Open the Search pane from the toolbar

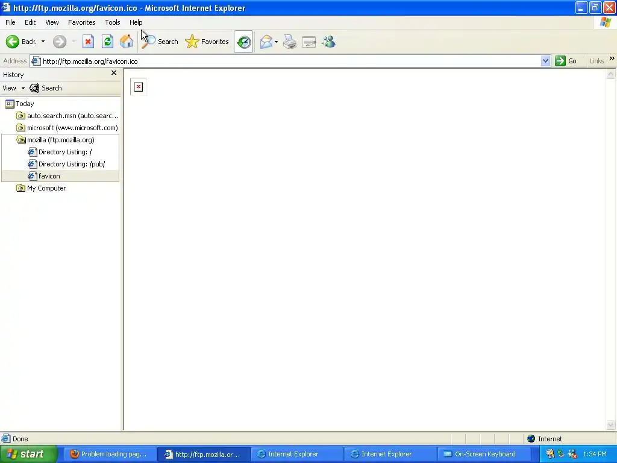pos(160,42)
